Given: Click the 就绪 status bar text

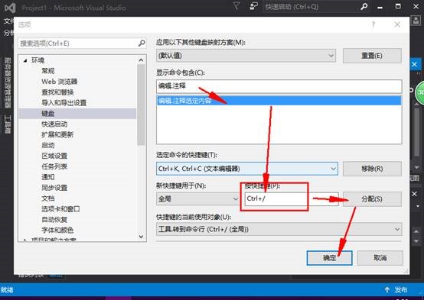Looking at the screenshot, I should click(x=7, y=290).
